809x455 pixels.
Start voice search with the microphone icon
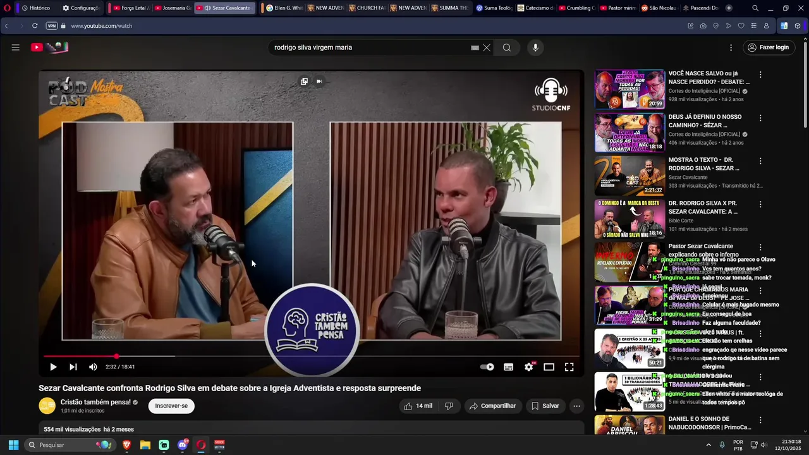(x=535, y=47)
